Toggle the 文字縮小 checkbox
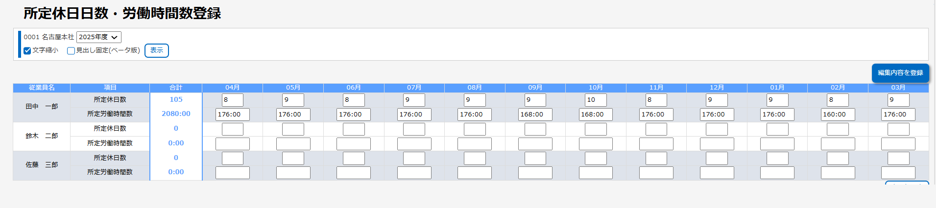The height and width of the screenshot is (208, 936). pyautogui.click(x=27, y=50)
